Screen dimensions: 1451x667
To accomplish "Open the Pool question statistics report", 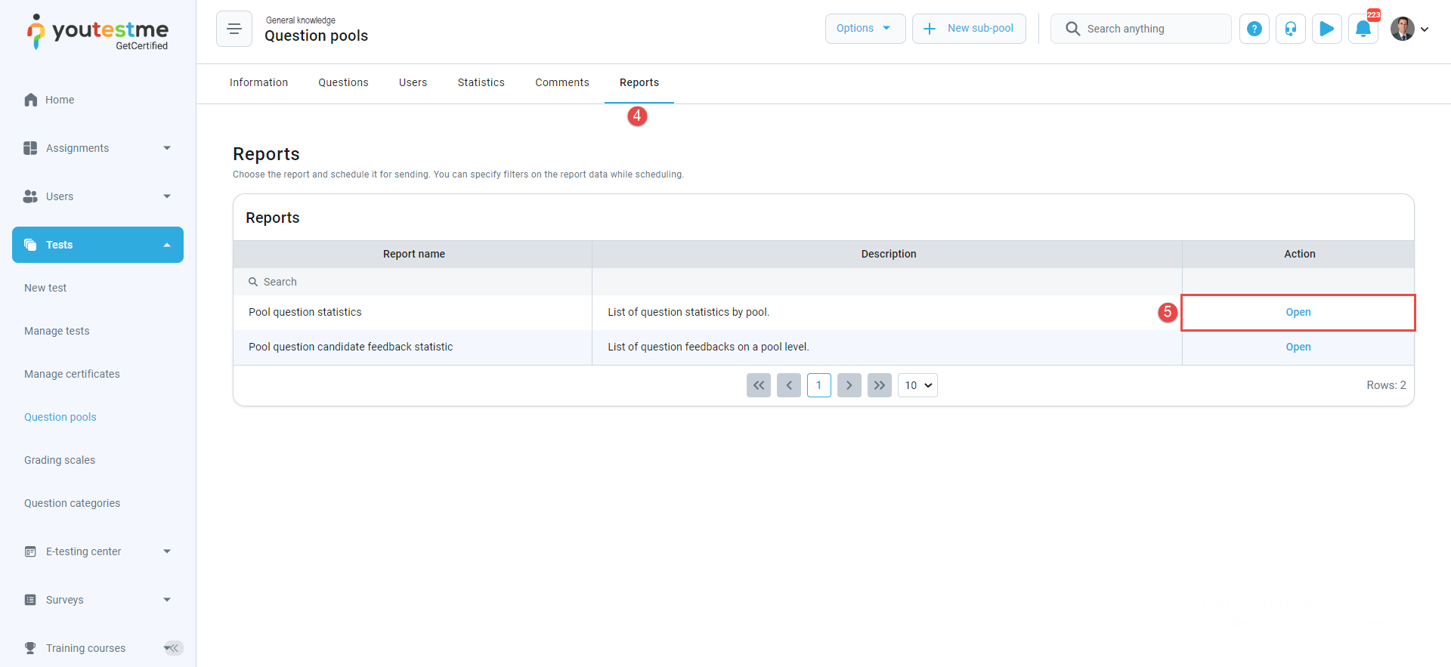I will [1298, 312].
